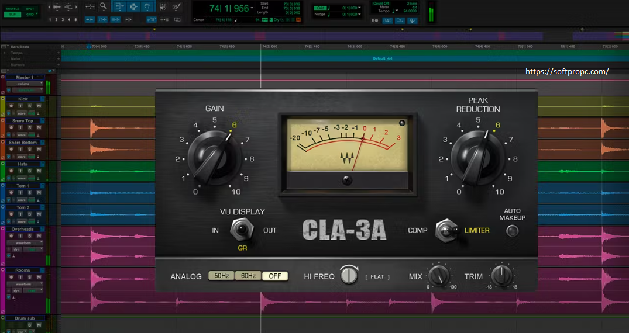Click record enable on Kick track
This screenshot has width=629, height=333.
click(x=11, y=106)
